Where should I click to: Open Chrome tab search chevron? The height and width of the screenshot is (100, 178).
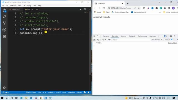tap(159, 2)
